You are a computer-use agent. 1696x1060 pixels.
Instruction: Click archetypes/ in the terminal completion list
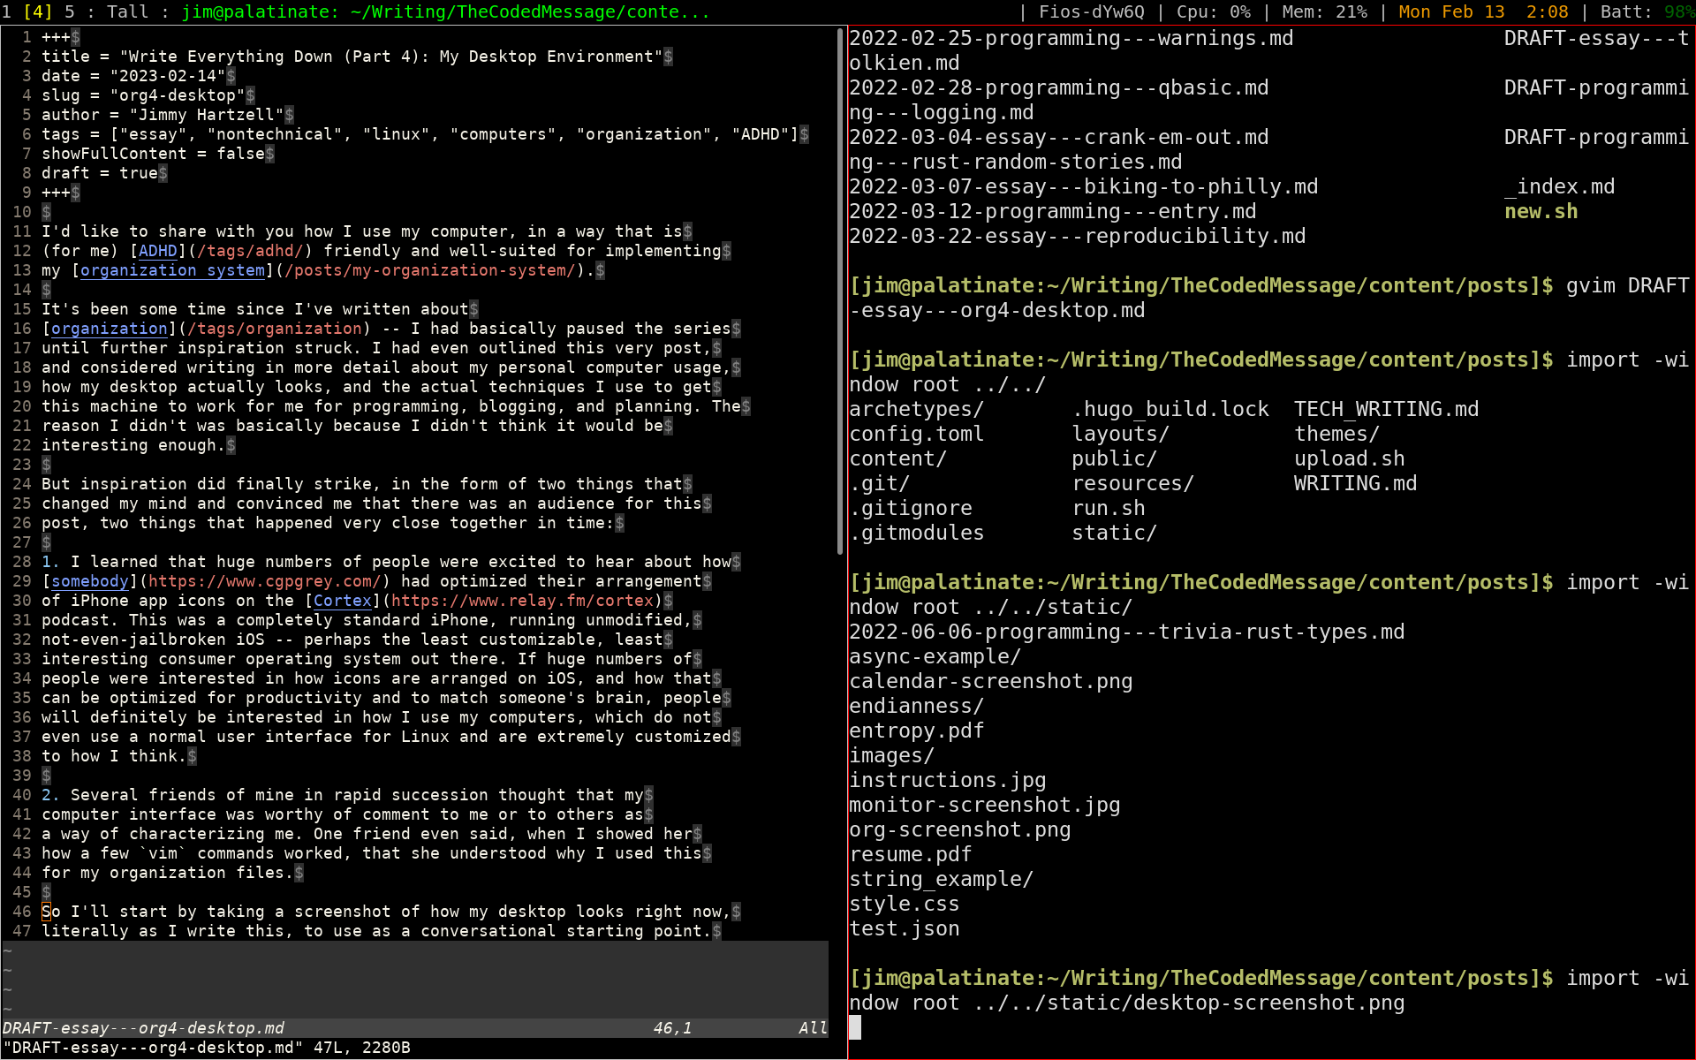[x=917, y=409]
